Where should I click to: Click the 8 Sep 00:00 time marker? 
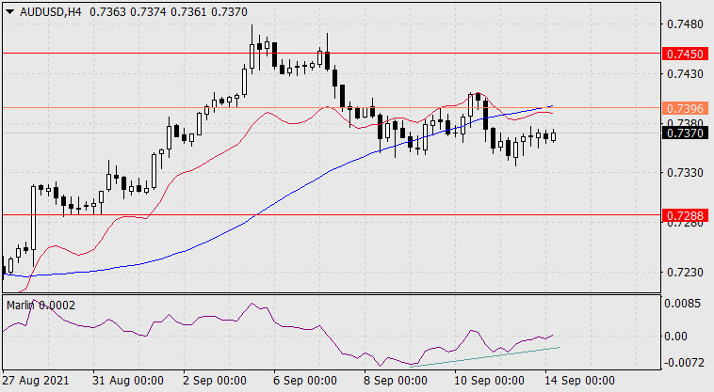pyautogui.click(x=396, y=381)
